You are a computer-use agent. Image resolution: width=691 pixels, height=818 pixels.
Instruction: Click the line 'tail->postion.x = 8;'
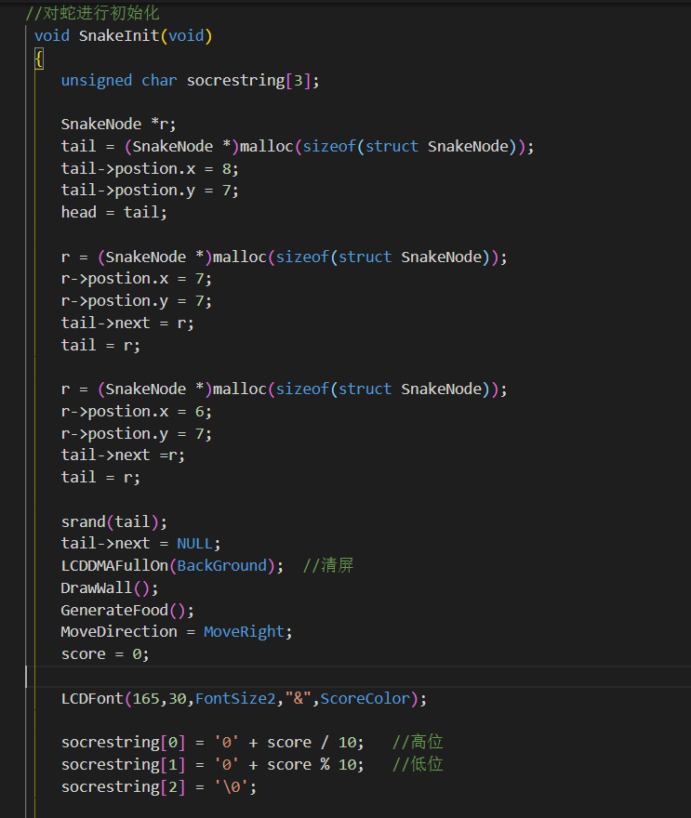(150, 168)
